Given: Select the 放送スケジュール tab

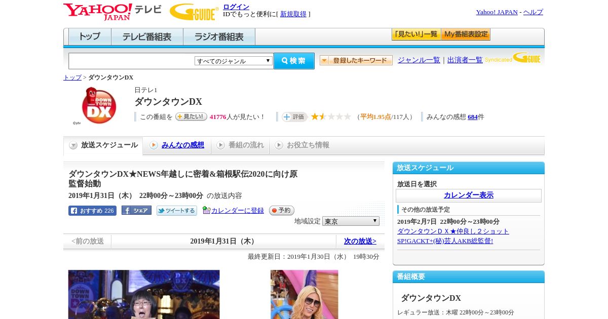Looking at the screenshot, I should (103, 145).
